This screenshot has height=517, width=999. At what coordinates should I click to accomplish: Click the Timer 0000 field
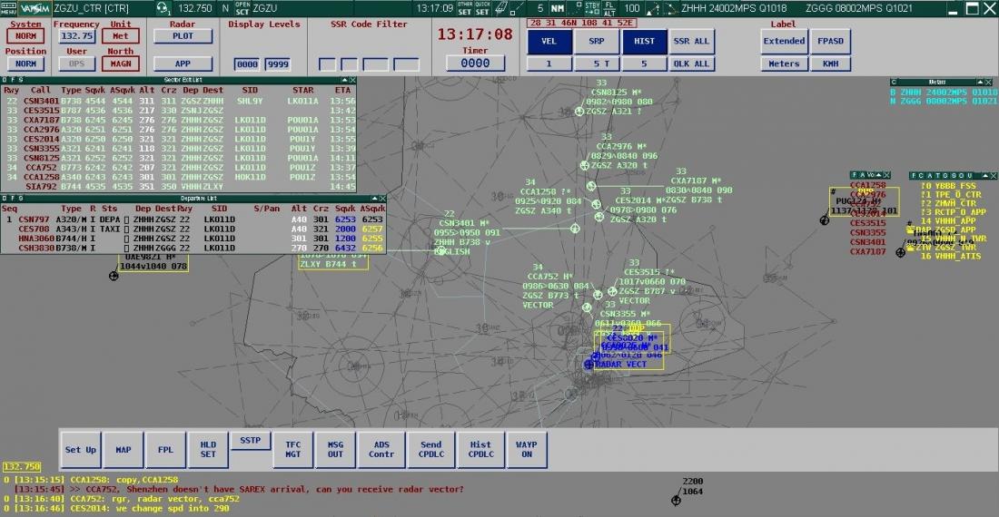coord(475,63)
